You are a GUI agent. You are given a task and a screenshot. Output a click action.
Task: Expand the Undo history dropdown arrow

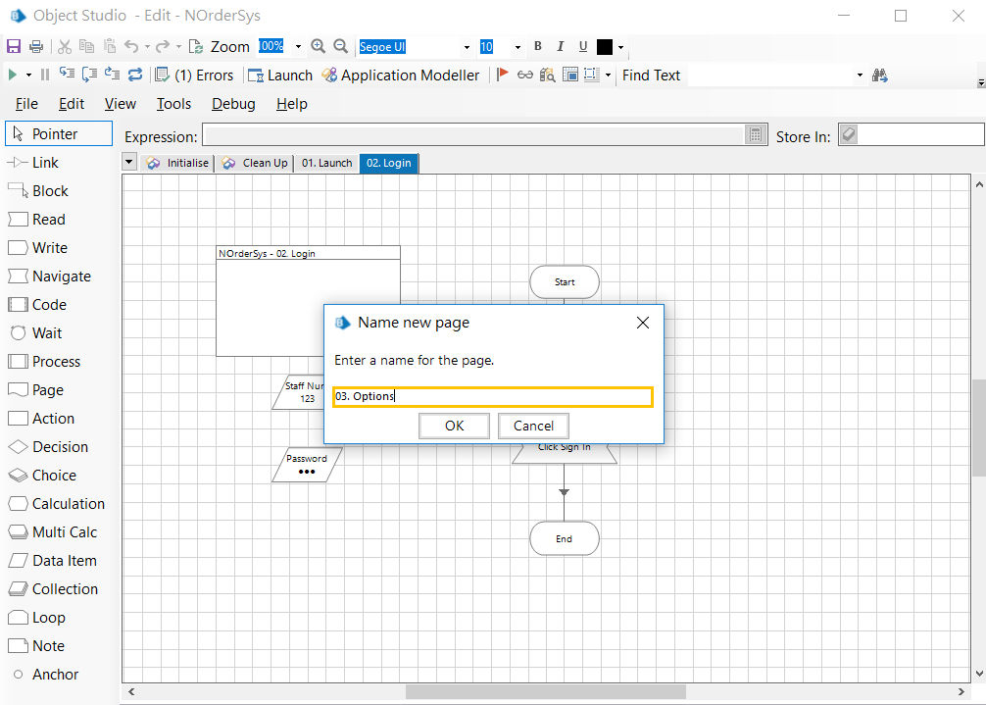pos(147,46)
